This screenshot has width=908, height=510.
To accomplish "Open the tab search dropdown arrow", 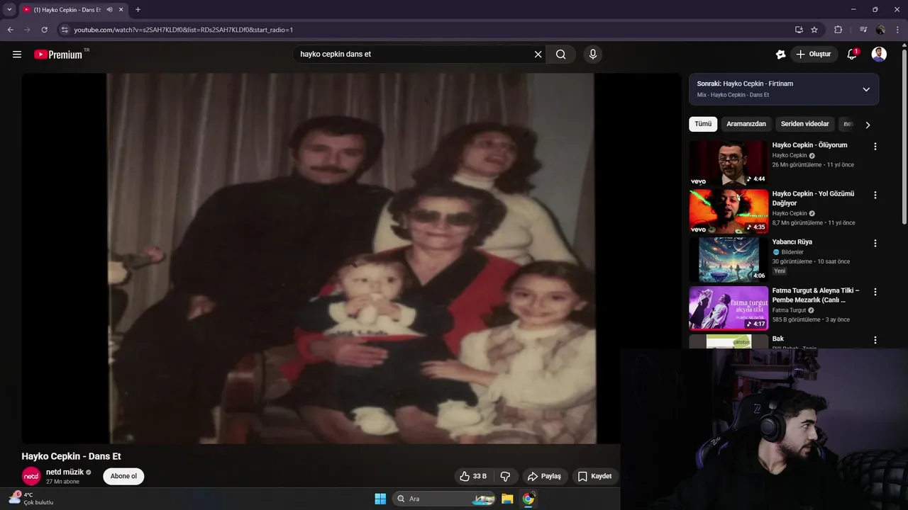I will pyautogui.click(x=9, y=10).
